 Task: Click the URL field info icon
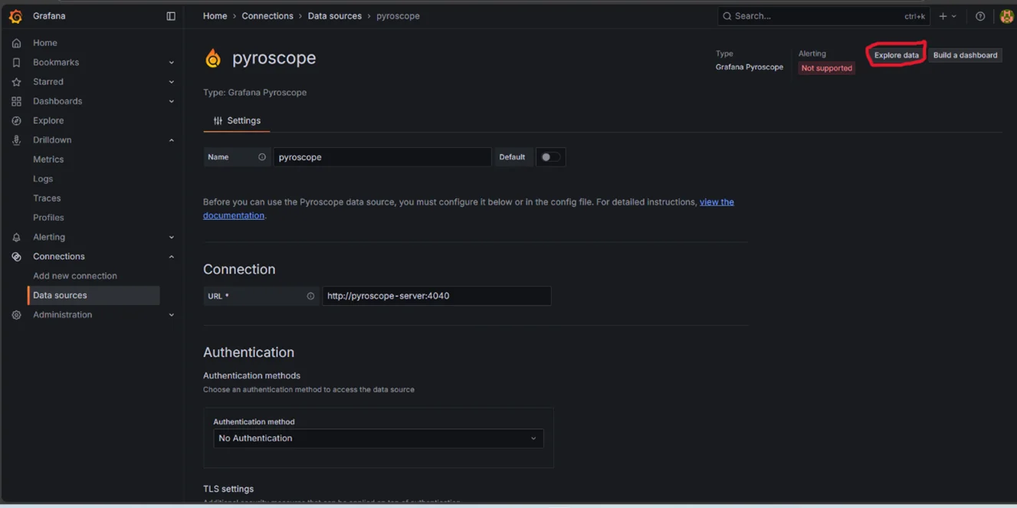pyautogui.click(x=310, y=296)
